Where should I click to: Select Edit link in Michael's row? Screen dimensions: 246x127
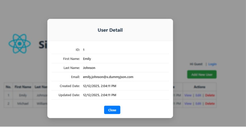click(x=198, y=104)
